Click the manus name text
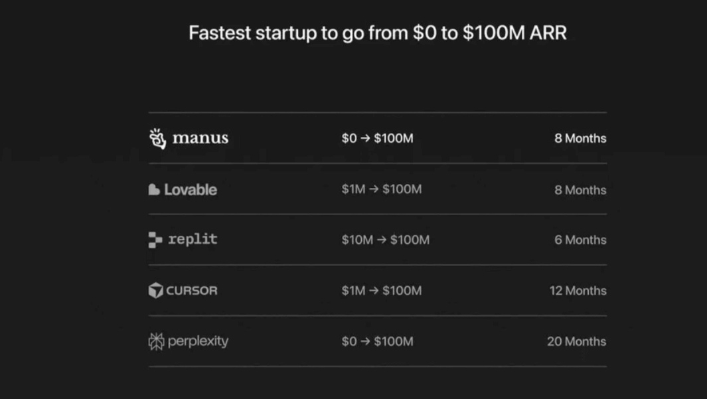707x399 pixels. pyautogui.click(x=200, y=138)
